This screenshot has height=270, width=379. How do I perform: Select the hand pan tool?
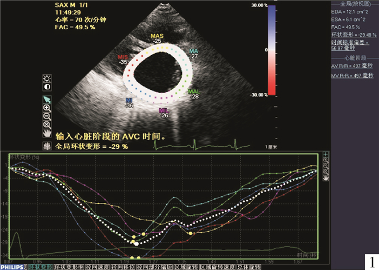(47, 133)
